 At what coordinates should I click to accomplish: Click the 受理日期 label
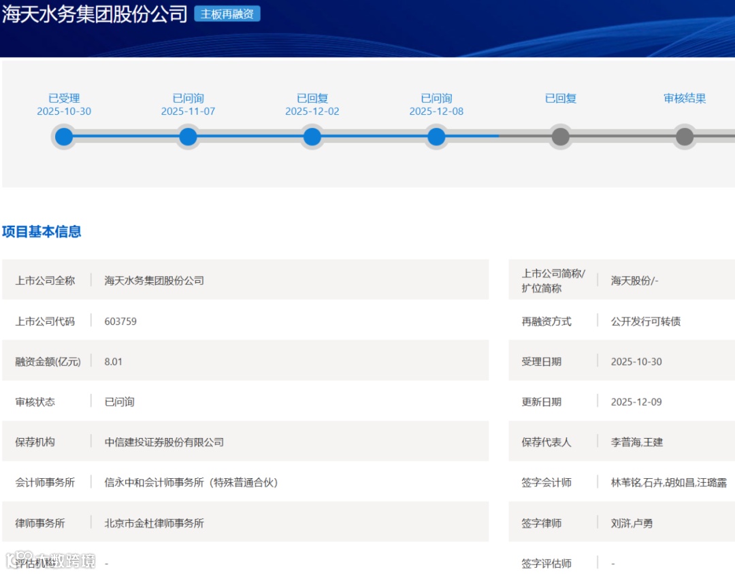542,362
